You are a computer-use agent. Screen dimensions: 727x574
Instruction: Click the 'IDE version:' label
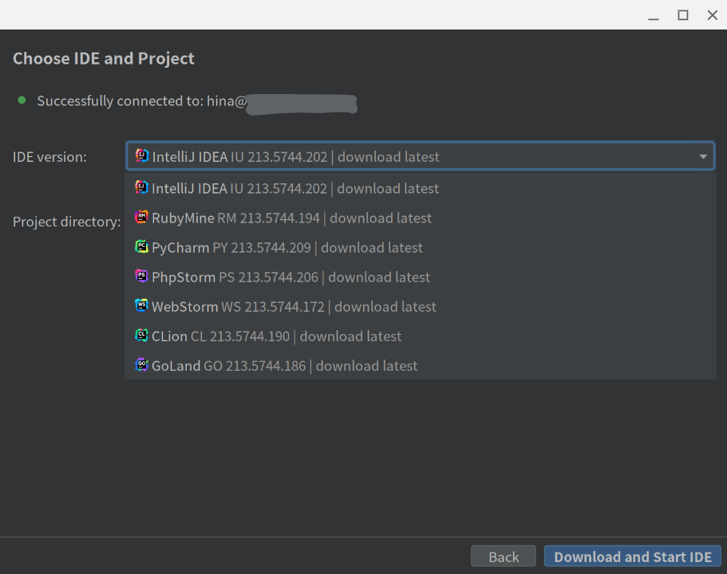[x=49, y=157]
